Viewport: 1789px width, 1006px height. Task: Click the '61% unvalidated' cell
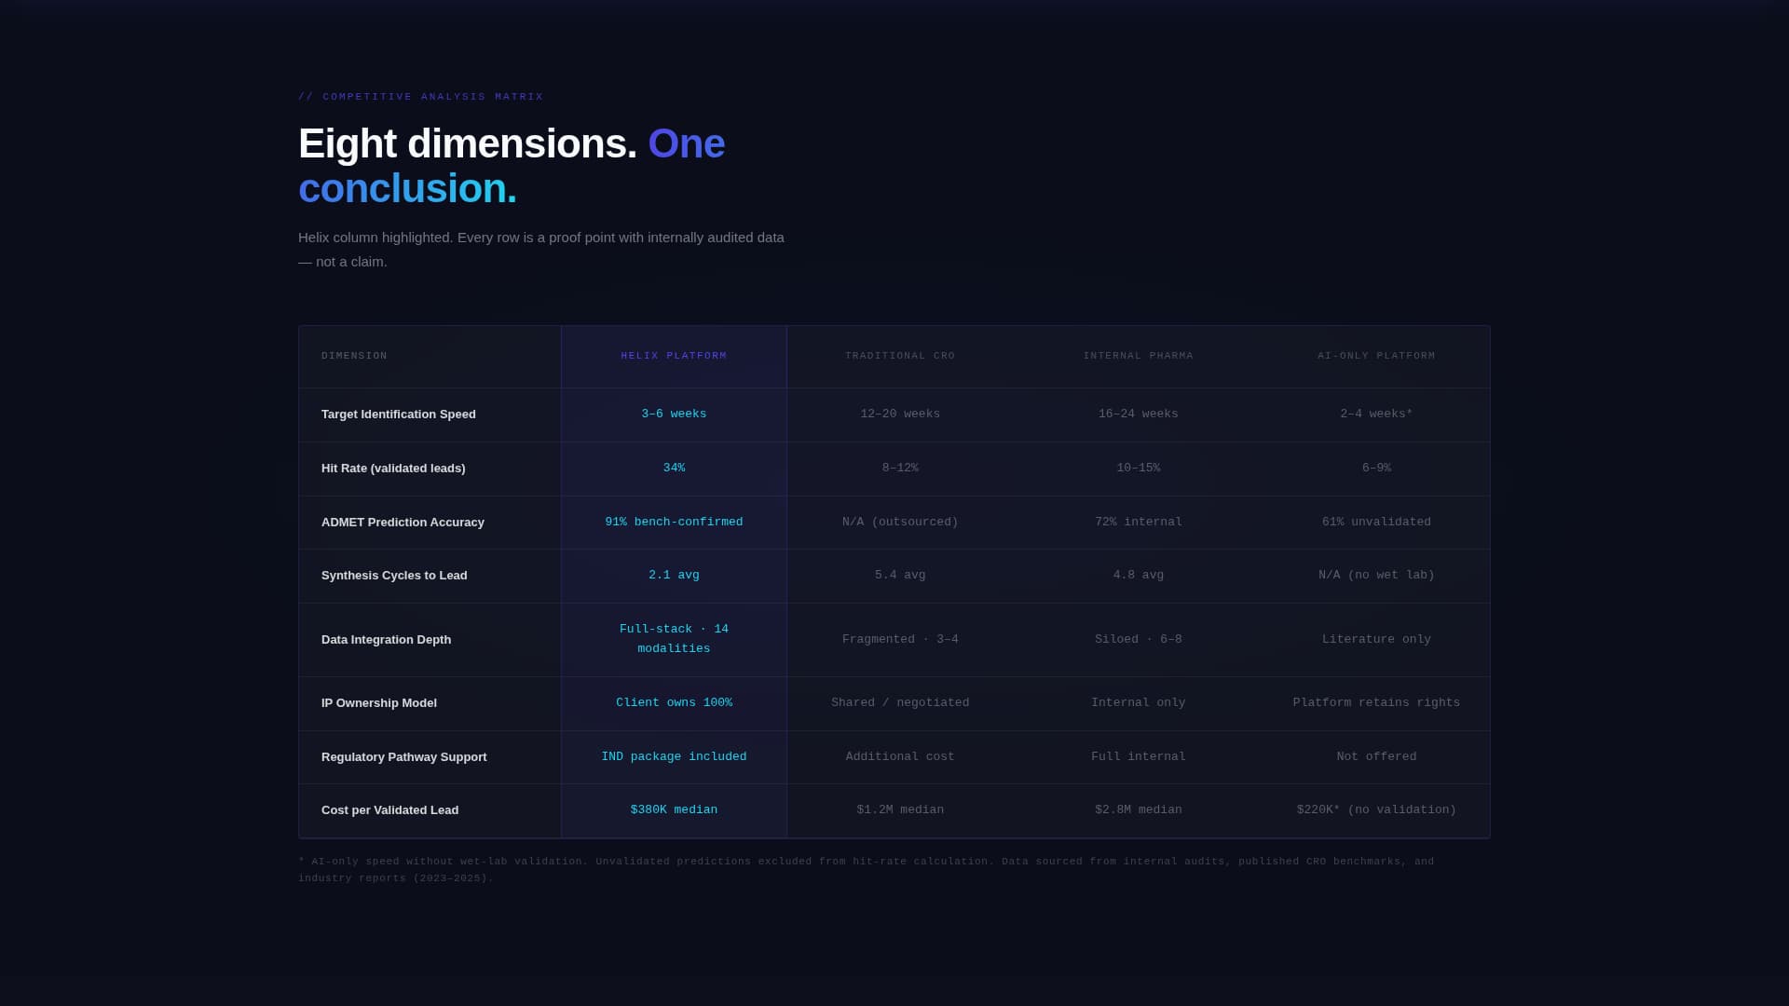[x=1376, y=523]
